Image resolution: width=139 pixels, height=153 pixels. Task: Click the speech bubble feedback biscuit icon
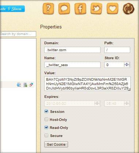(x=64, y=8)
